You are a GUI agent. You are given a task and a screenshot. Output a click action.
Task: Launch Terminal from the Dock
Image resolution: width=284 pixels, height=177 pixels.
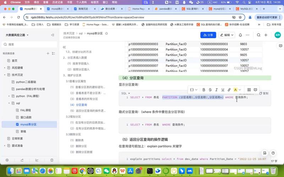pos(150,171)
